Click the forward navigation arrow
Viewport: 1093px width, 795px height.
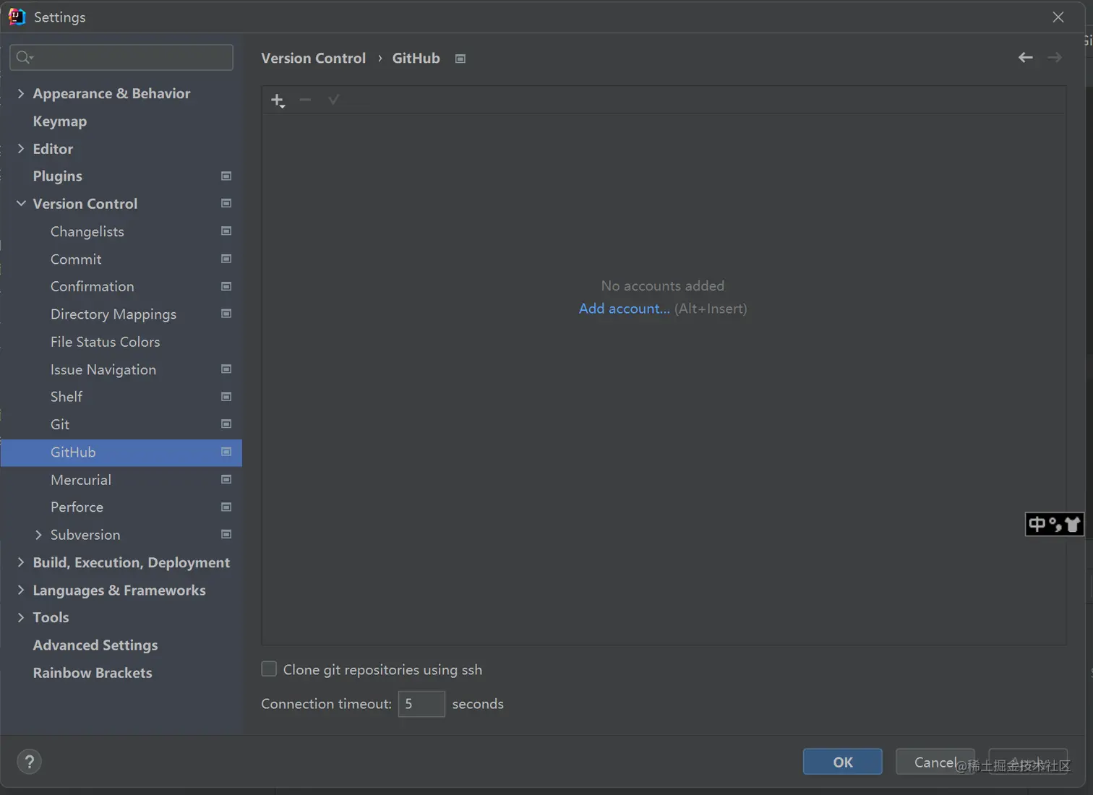coord(1055,58)
